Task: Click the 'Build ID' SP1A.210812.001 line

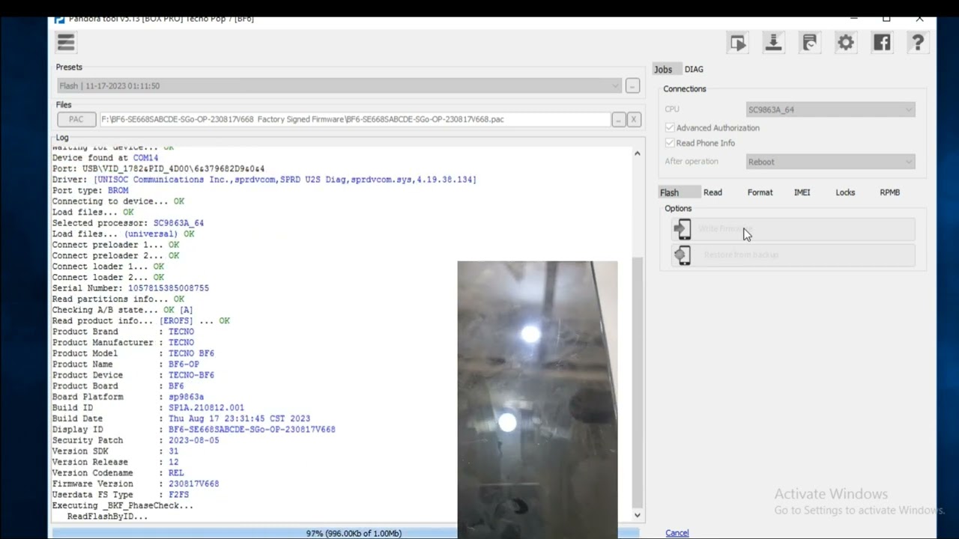Action: click(x=148, y=408)
